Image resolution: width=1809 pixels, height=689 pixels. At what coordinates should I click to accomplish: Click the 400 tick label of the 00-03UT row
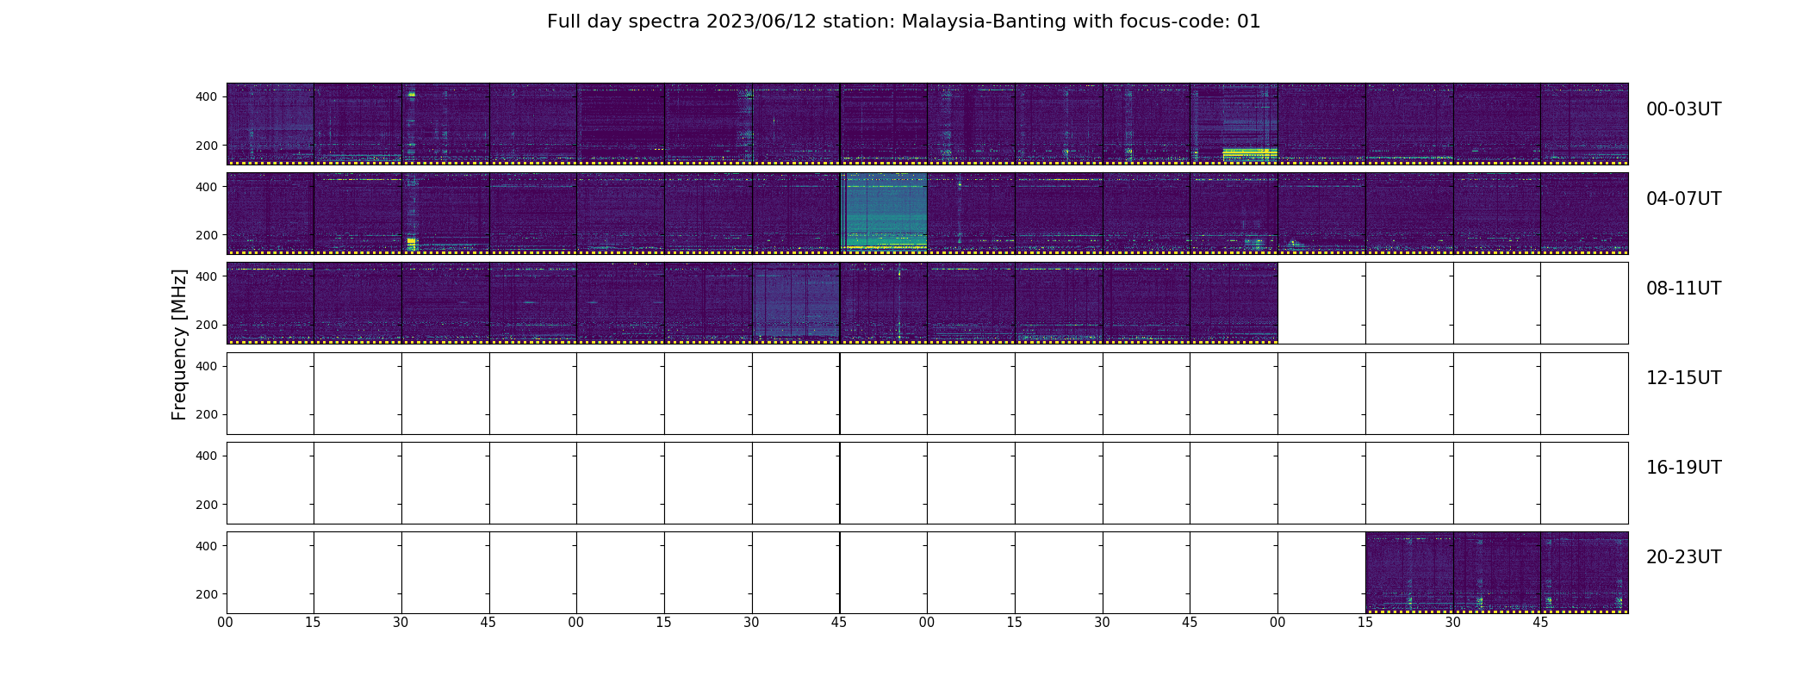(207, 96)
